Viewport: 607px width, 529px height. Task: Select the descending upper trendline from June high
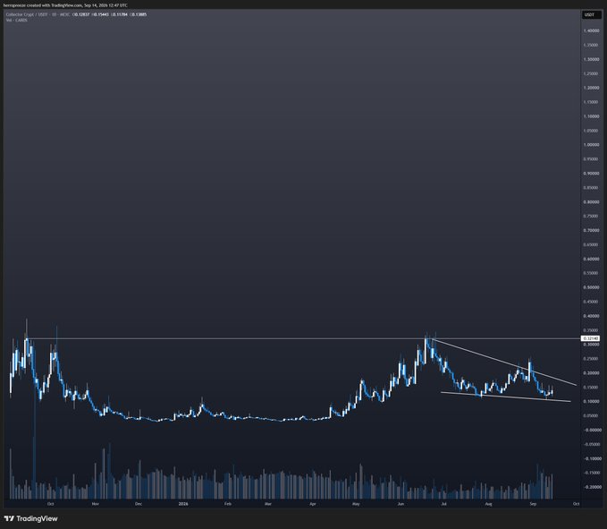[503, 362]
